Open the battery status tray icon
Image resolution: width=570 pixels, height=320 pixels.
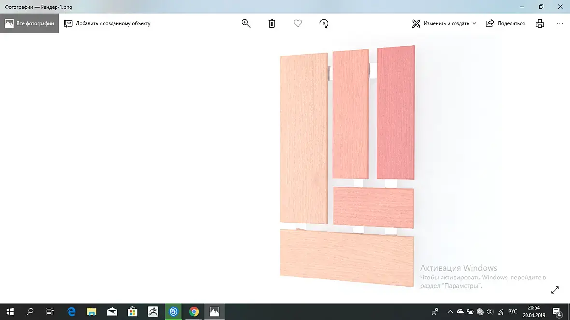point(470,312)
